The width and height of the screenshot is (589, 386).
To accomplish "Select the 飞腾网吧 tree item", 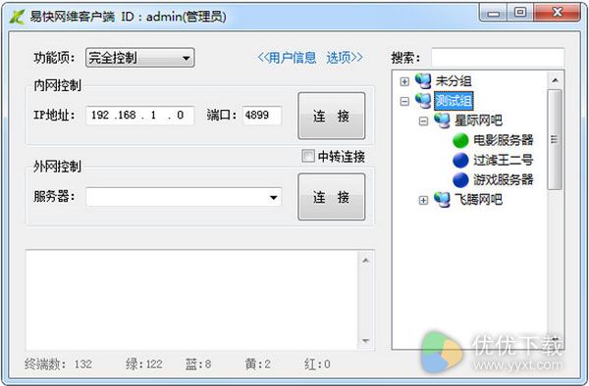I will point(478,200).
